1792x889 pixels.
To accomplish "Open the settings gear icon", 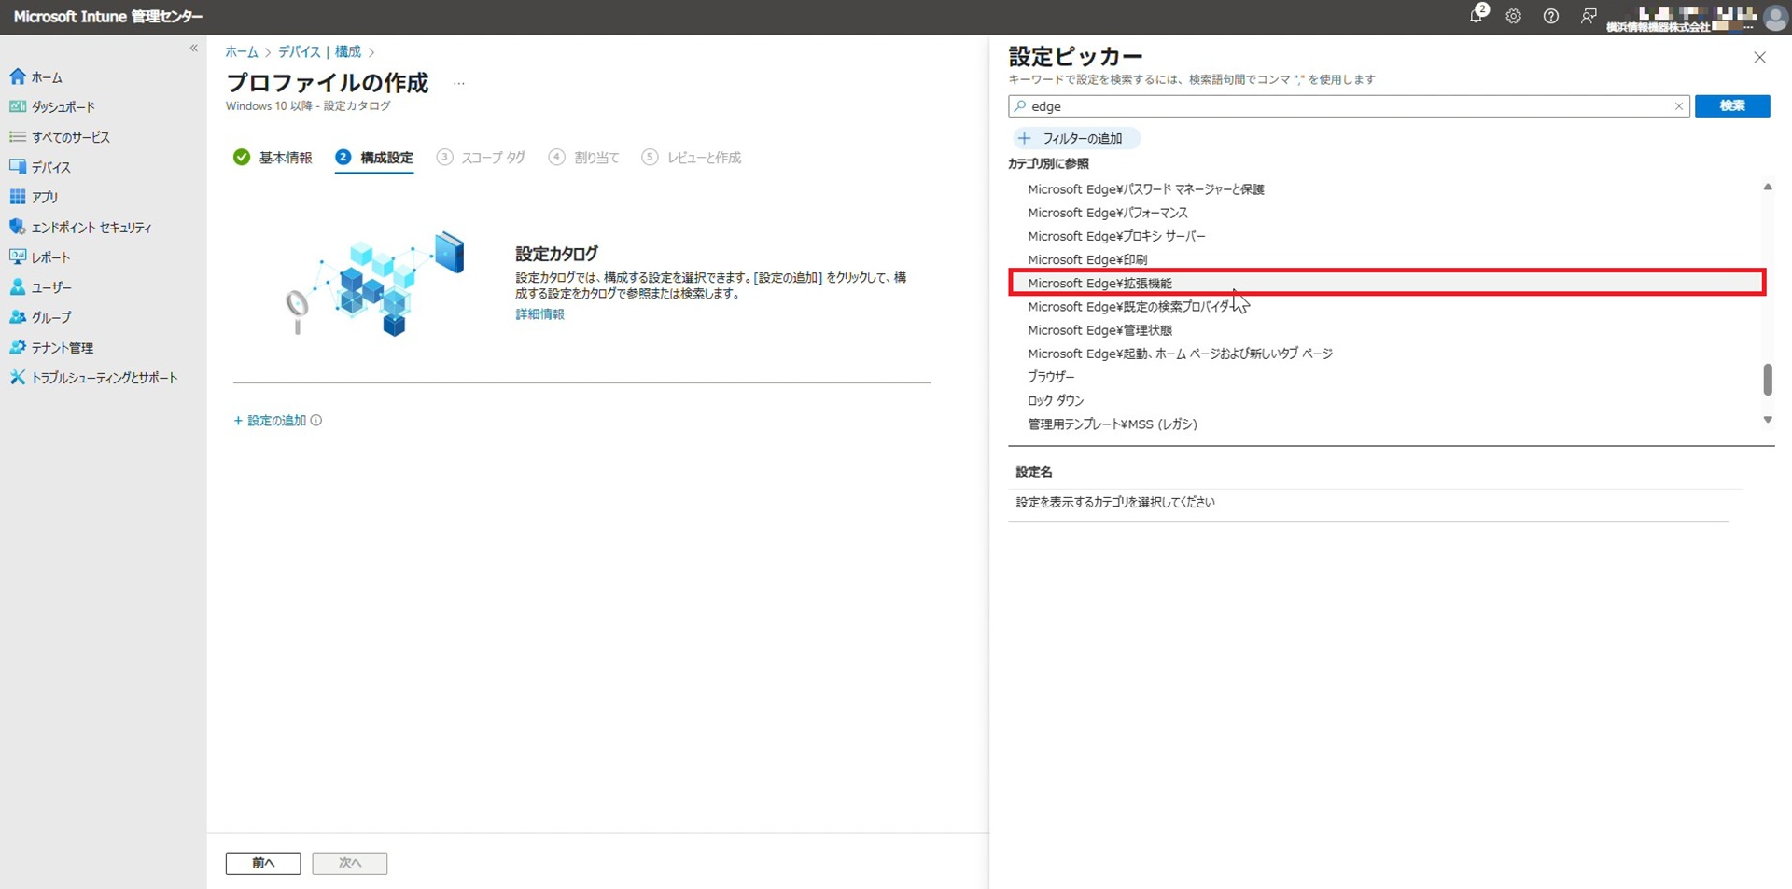I will [x=1513, y=16].
